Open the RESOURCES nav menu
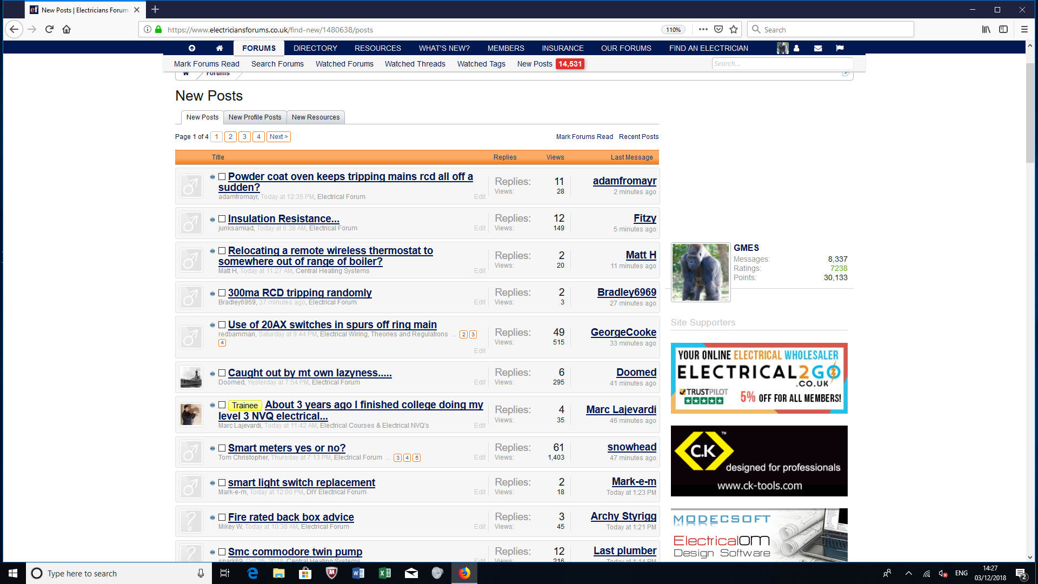Viewport: 1038px width, 584px height. 378,48
